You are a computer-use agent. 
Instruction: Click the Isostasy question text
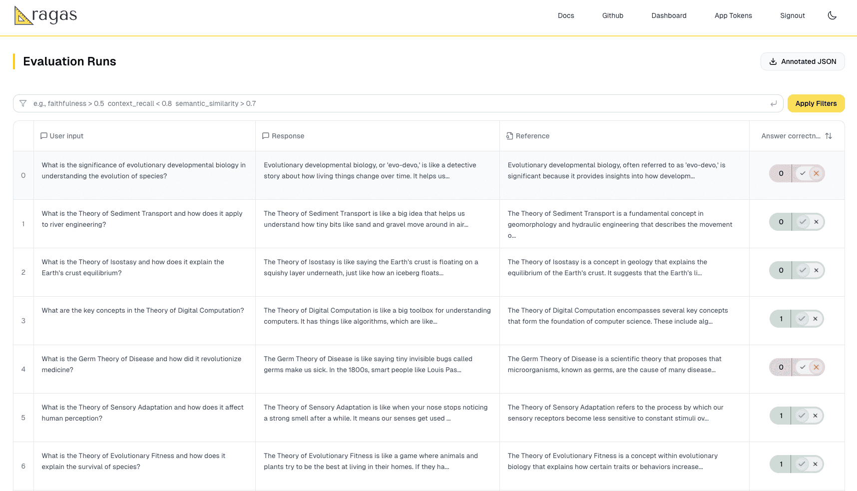[133, 267]
